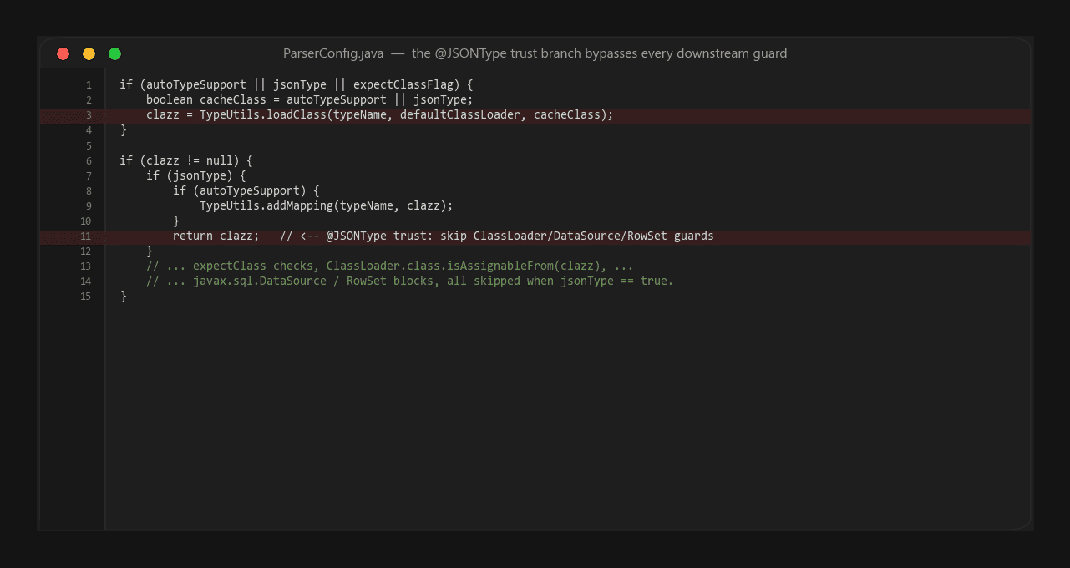
Task: Click line number 8 in the gutter
Action: (89, 191)
